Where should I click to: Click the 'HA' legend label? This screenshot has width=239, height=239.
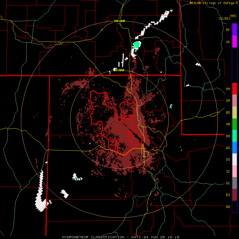click(228, 89)
